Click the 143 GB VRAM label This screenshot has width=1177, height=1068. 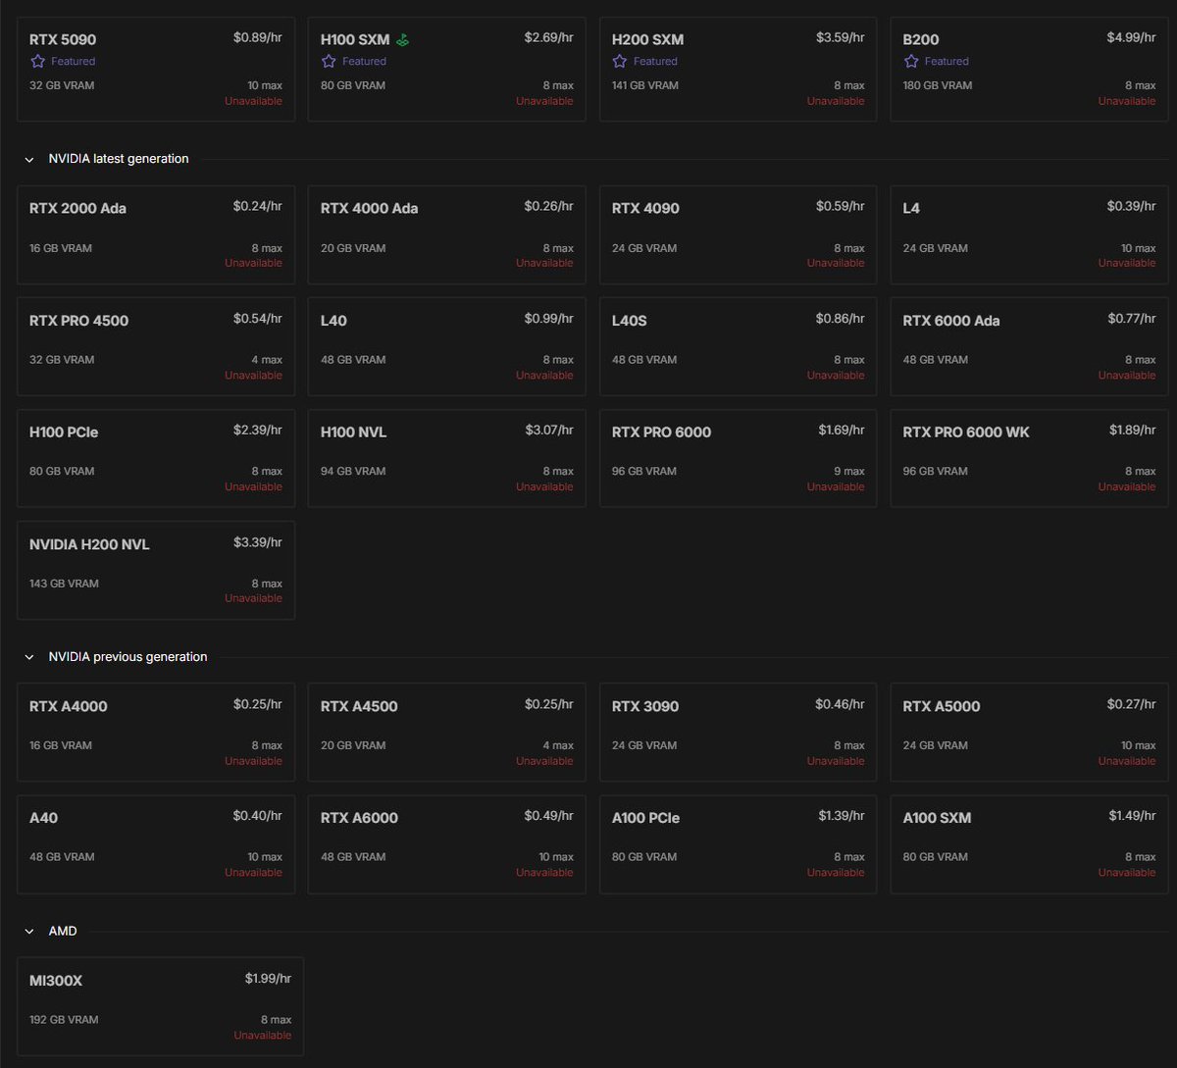[64, 584]
